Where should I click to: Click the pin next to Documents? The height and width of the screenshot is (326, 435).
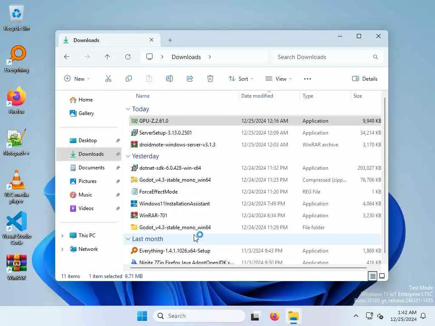tap(118, 168)
